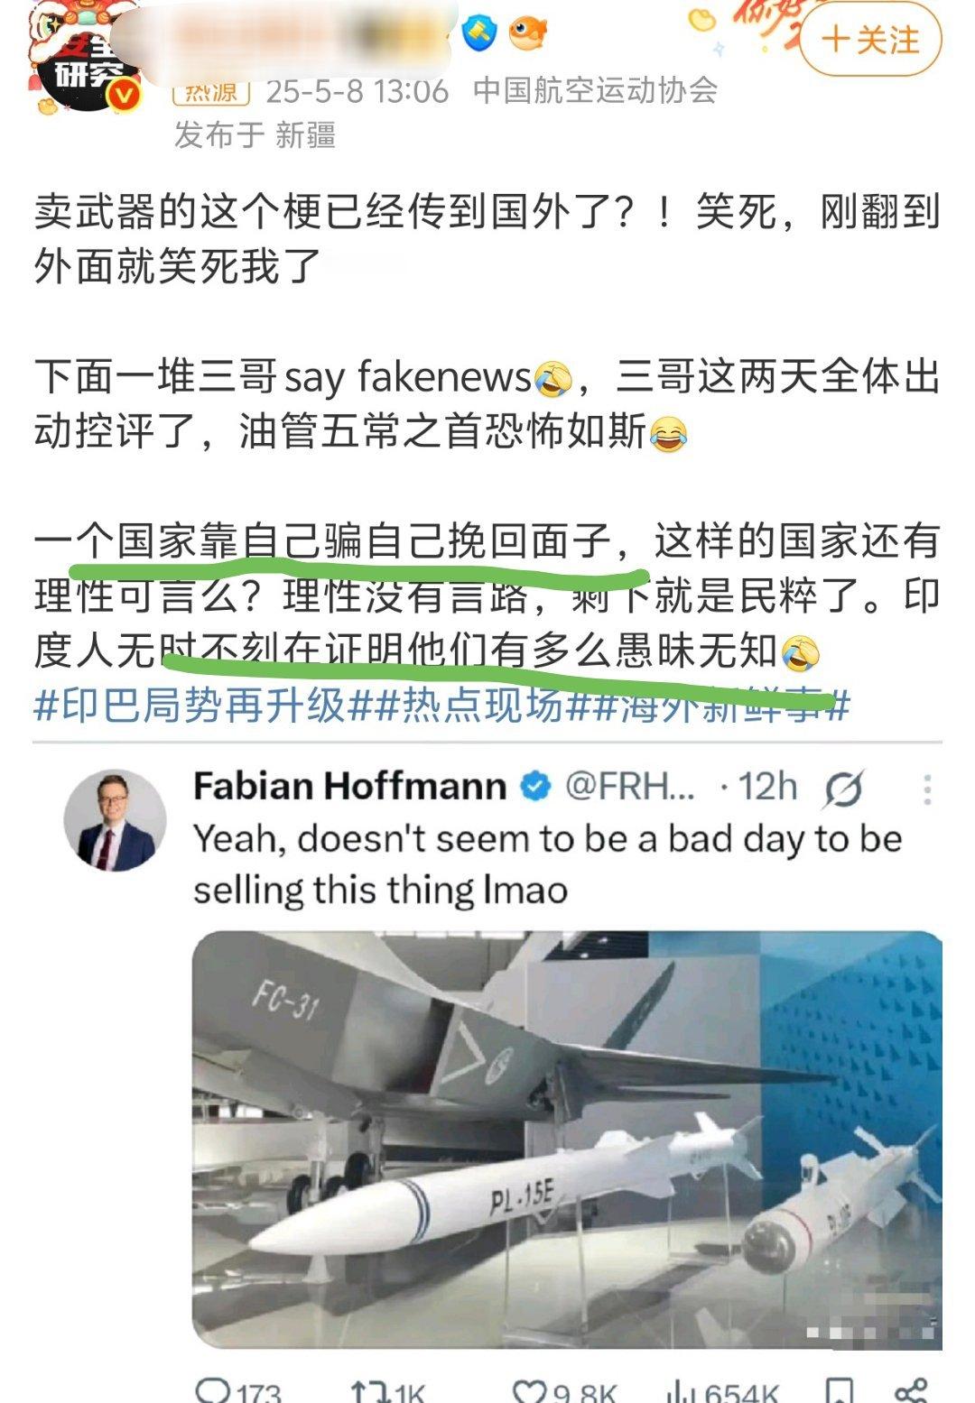975x1403 pixels.
Task: Tap the orange fish badge icon
Action: pyautogui.click(x=527, y=33)
